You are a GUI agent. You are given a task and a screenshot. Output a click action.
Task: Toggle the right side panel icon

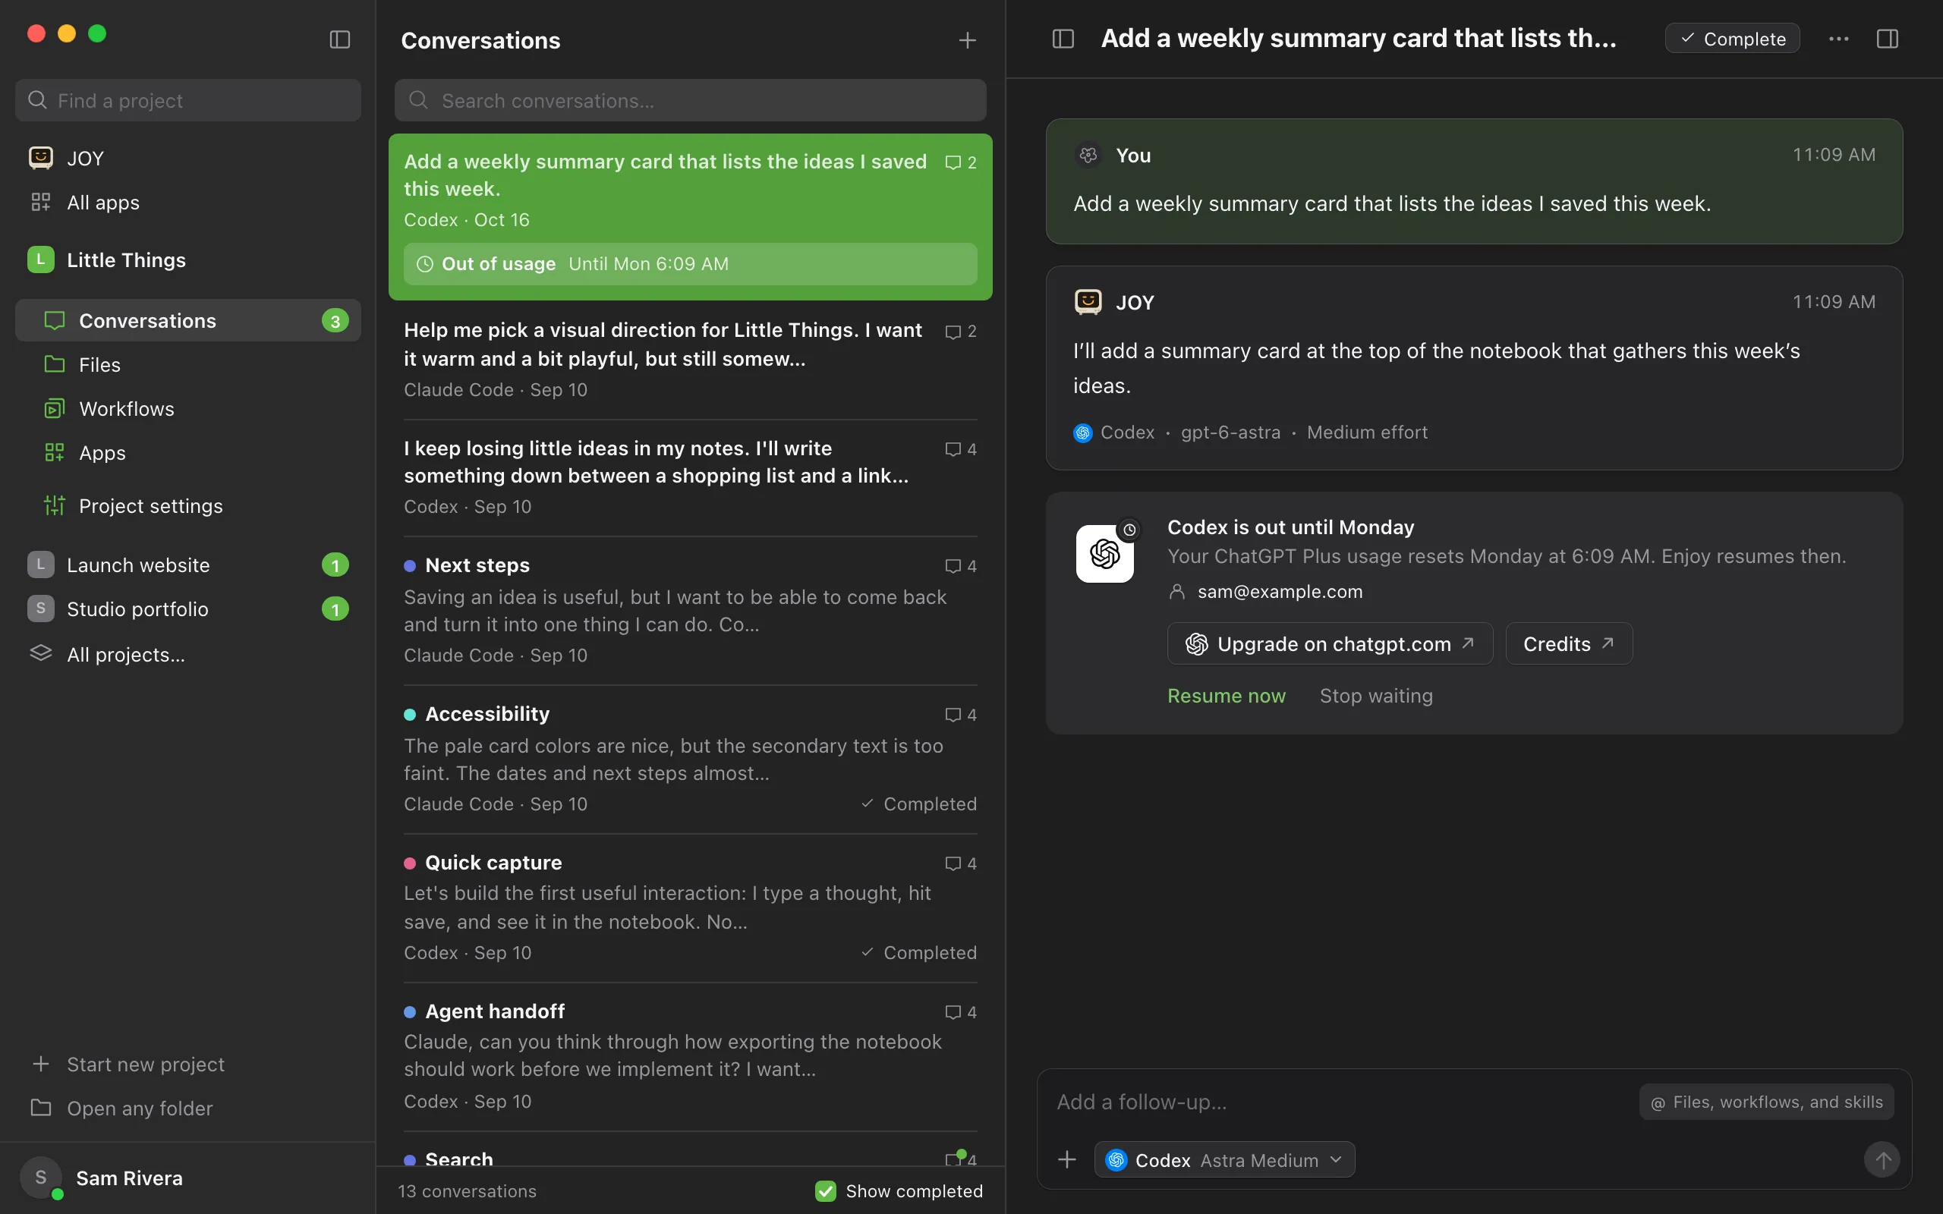[1888, 39]
